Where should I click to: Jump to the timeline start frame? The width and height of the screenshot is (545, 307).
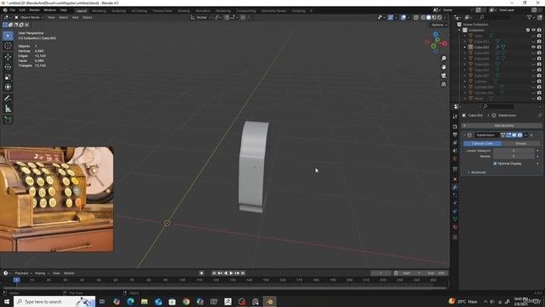tap(214, 273)
